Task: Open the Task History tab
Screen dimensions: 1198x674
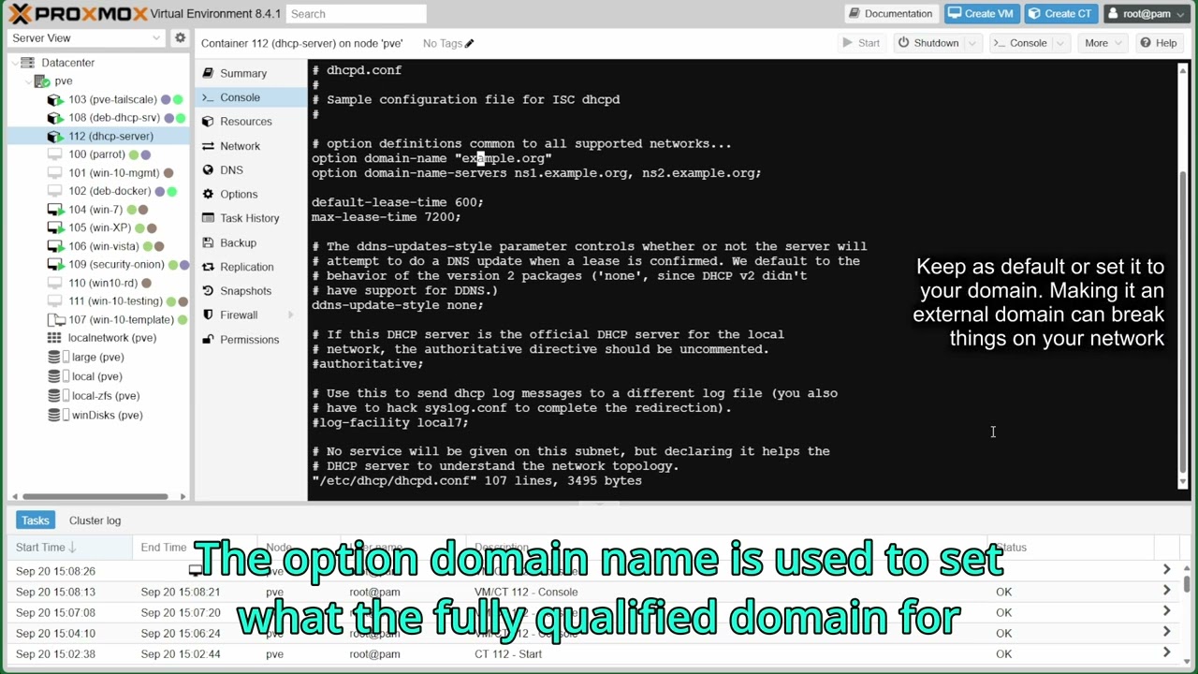Action: coord(249,218)
